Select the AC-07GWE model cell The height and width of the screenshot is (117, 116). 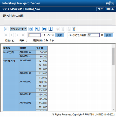click(x=27, y=106)
